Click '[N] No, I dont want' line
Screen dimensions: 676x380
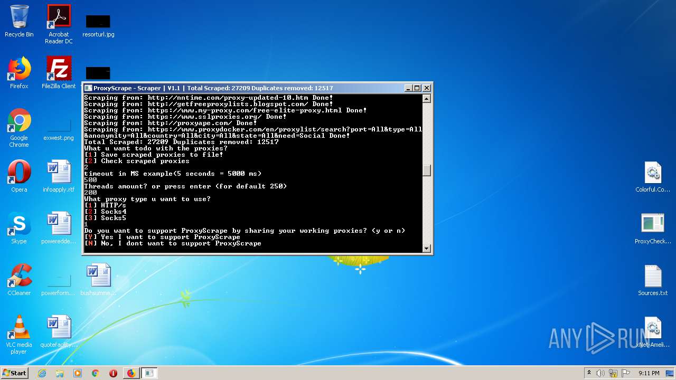pyautogui.click(x=173, y=243)
